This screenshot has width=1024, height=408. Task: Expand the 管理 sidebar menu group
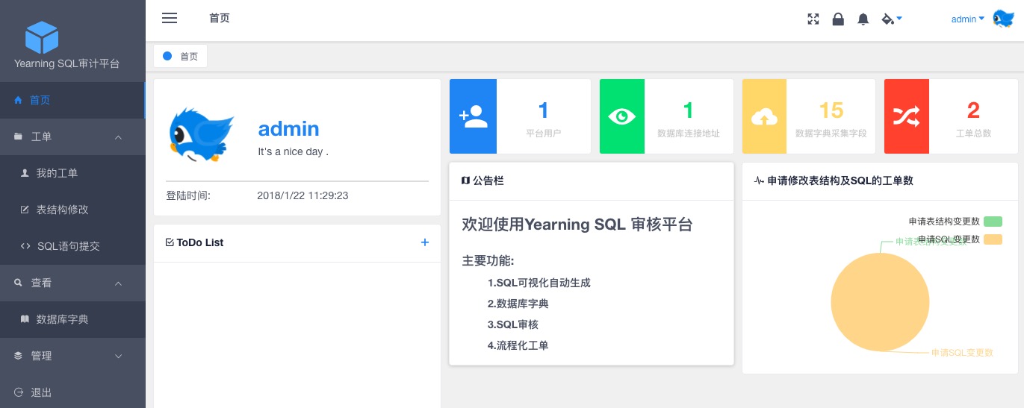pos(72,357)
